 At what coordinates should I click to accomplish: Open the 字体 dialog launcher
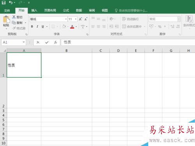pos(87,34)
